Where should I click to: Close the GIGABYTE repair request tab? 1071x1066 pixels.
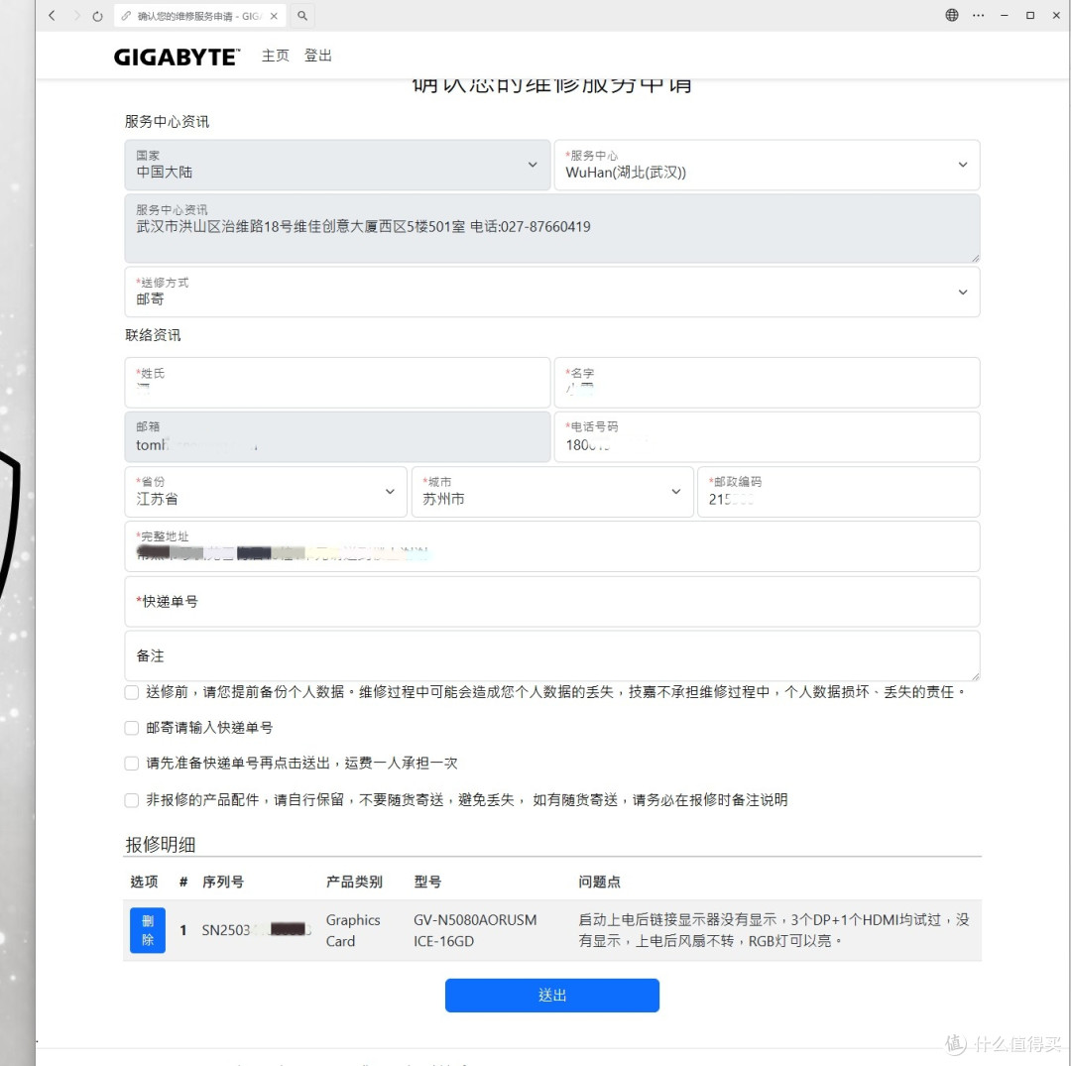pos(274,16)
